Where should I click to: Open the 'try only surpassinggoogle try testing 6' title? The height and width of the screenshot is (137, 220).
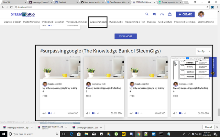(60, 90)
